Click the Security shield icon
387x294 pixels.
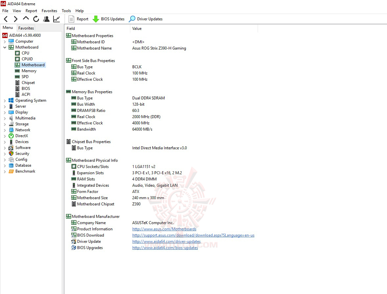click(11, 154)
